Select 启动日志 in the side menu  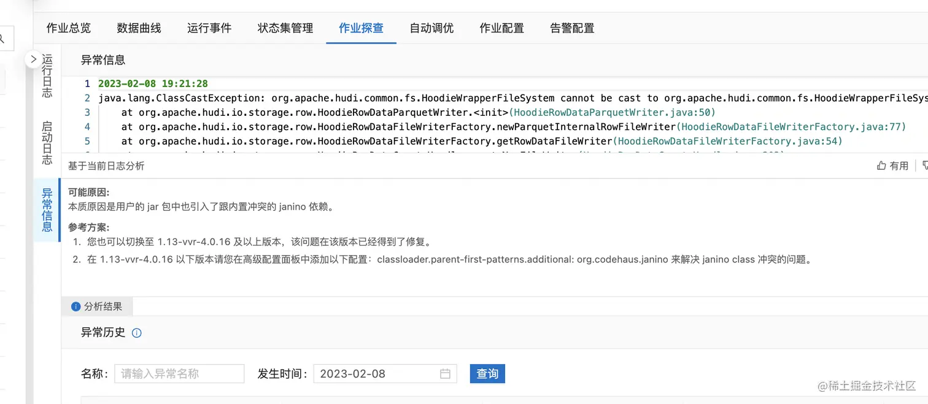coord(47,143)
